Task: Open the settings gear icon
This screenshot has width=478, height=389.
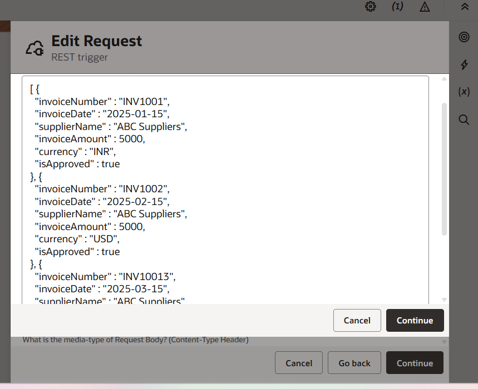Action: (x=371, y=7)
